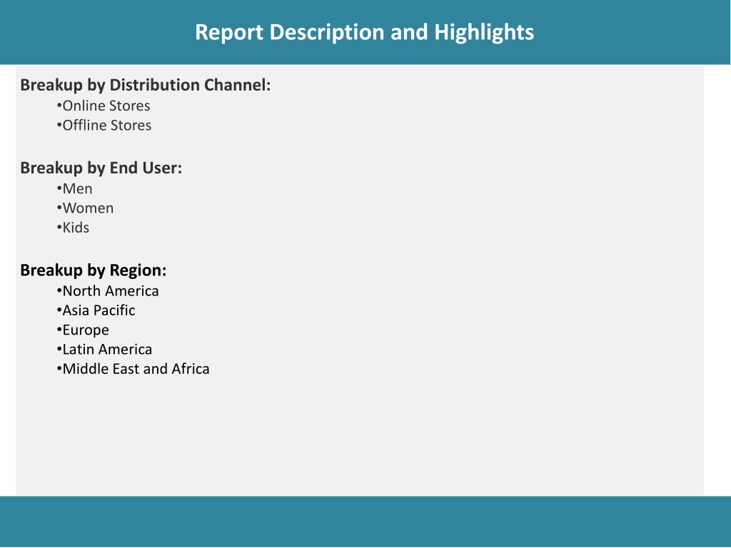731x548 pixels.
Task: Click the 'Women' bullet item
Action: (x=85, y=208)
